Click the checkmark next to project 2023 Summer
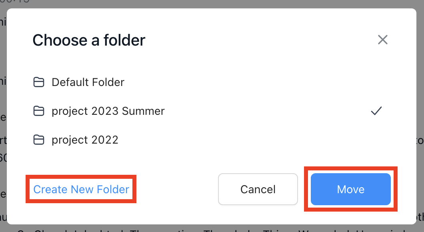Screen dimensions: 424x232 coord(376,111)
